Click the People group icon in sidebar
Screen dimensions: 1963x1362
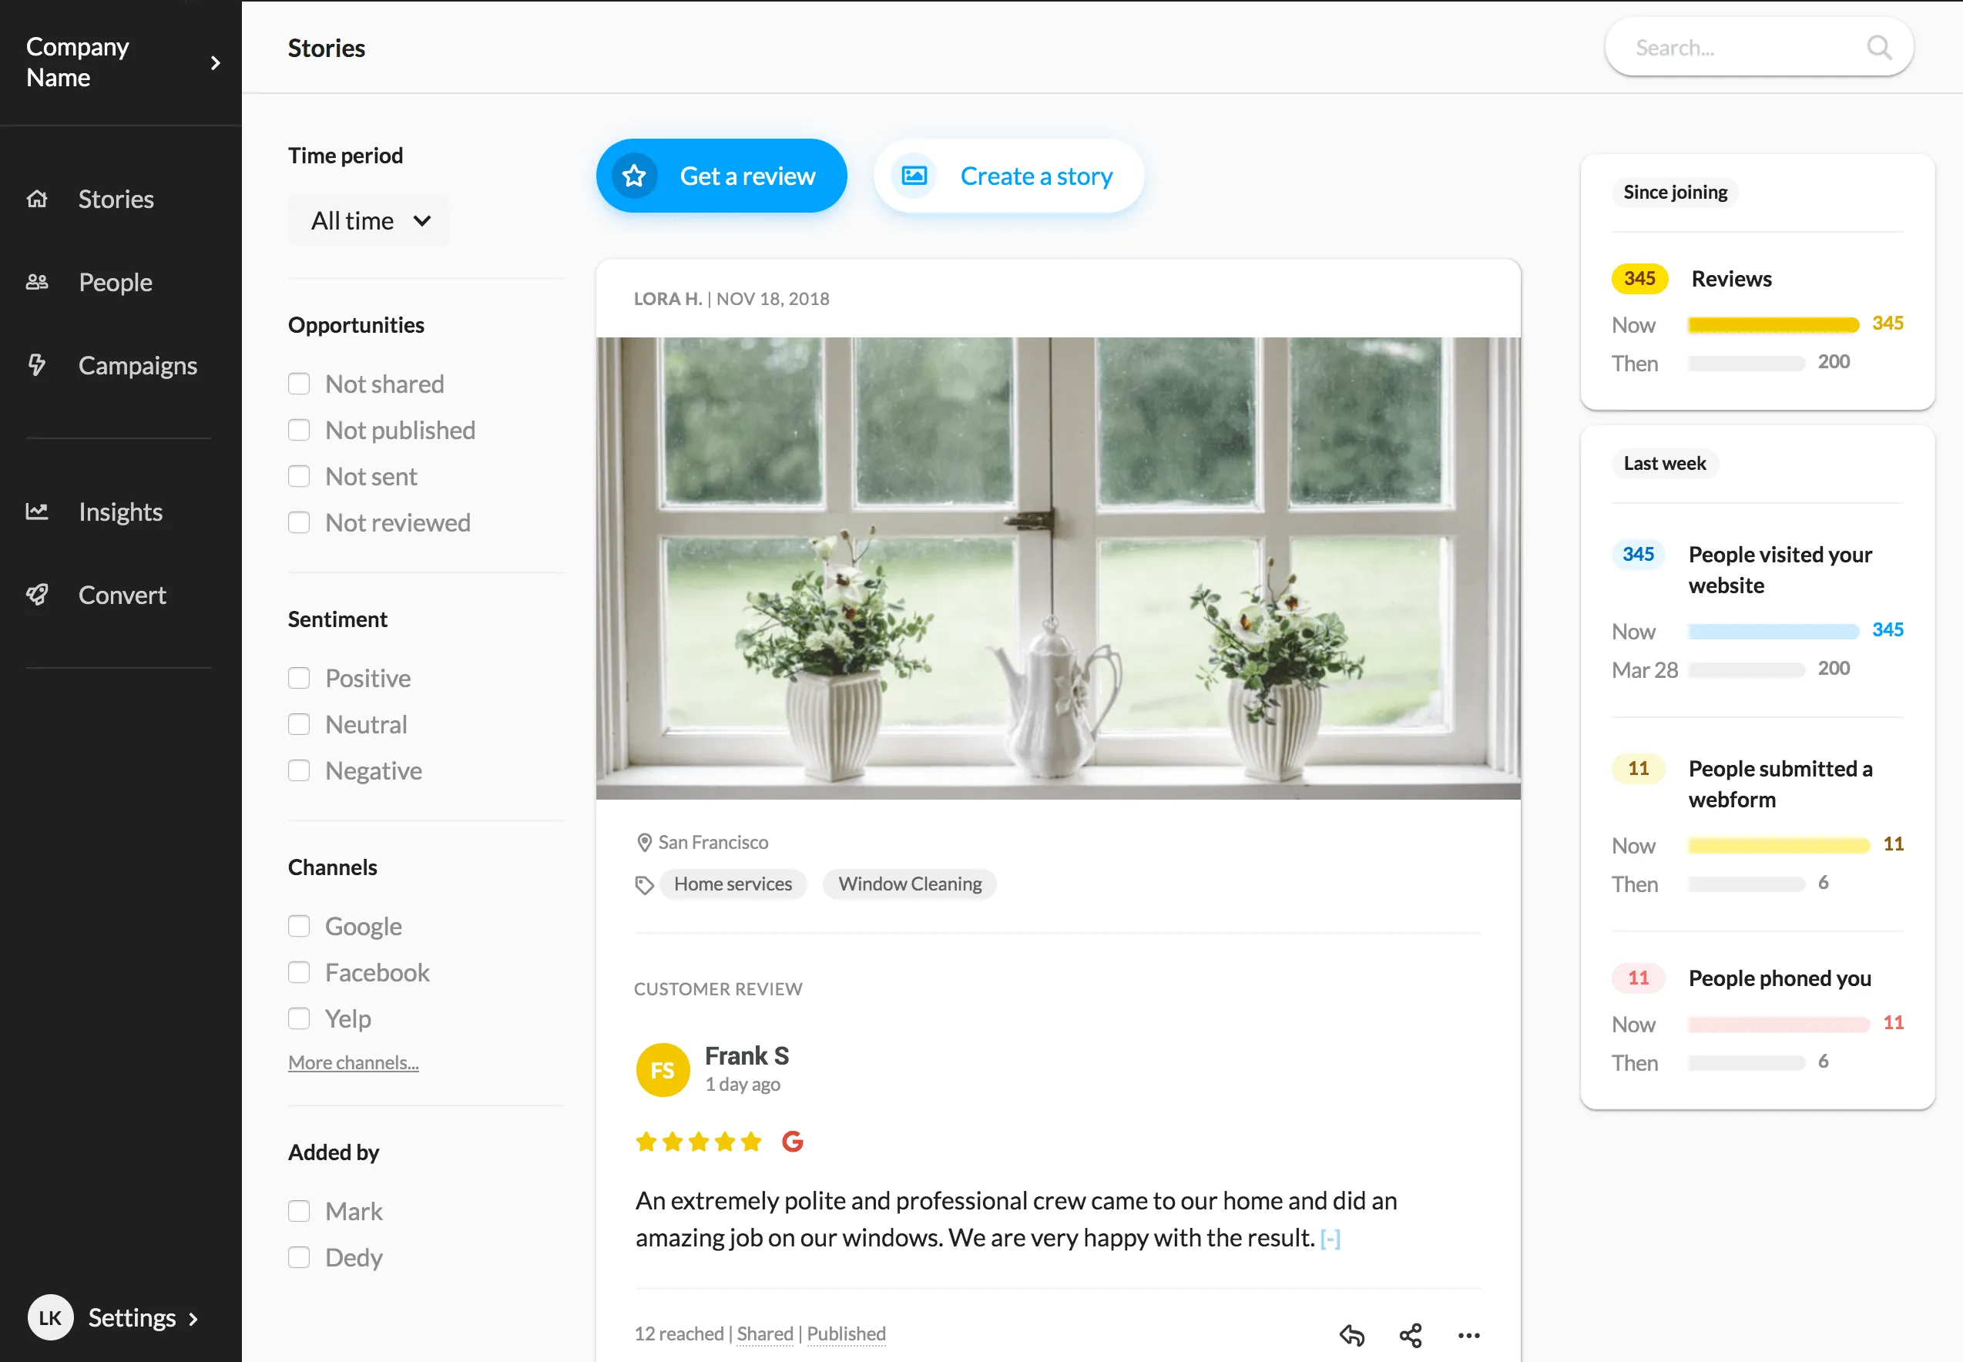tap(37, 282)
